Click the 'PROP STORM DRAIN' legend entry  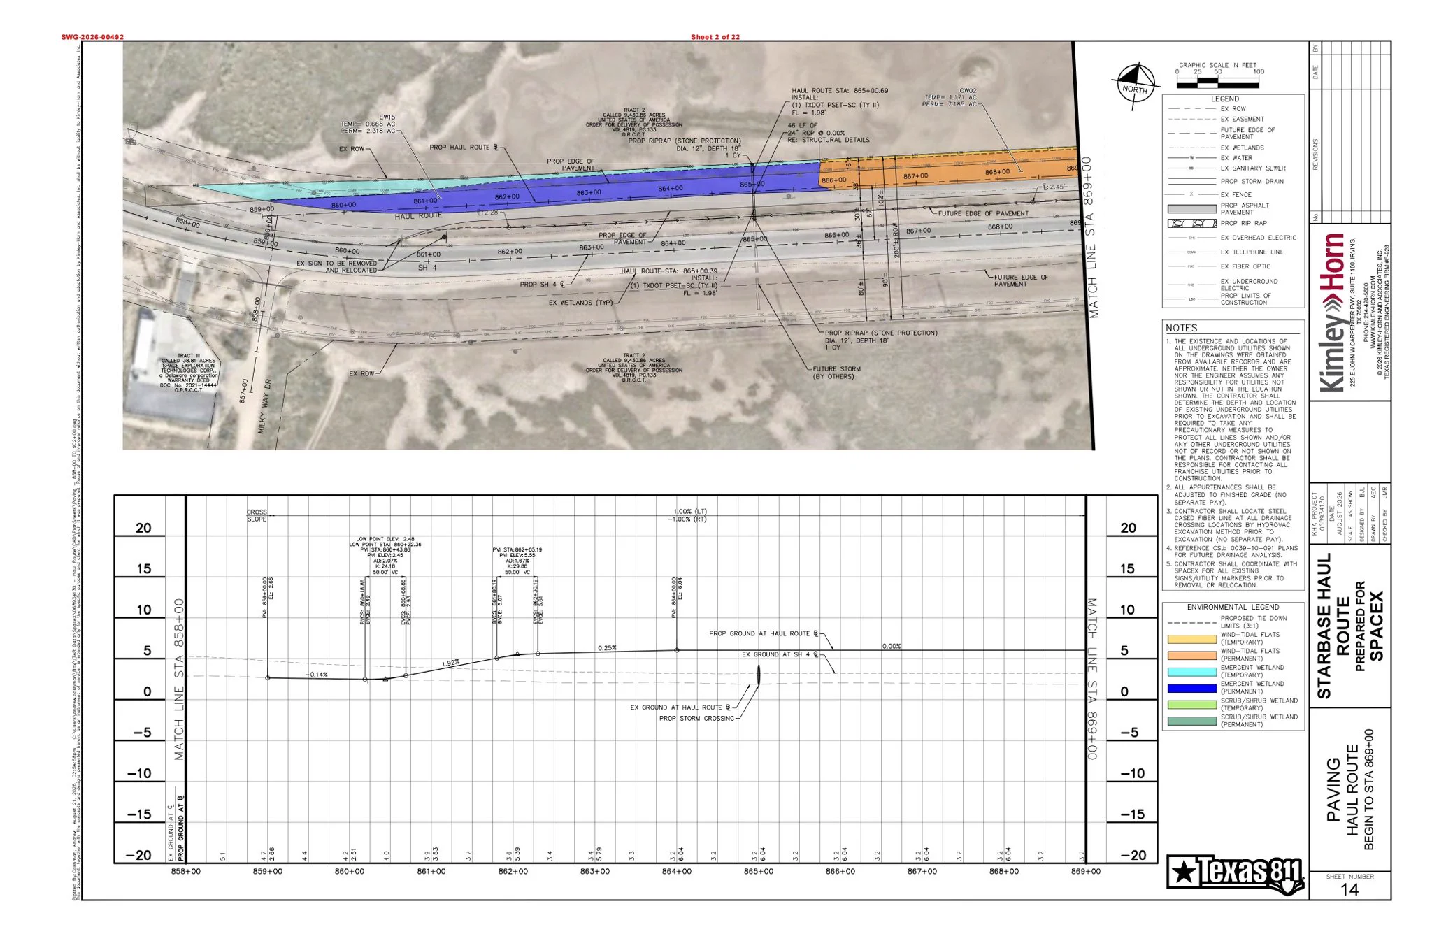(1252, 182)
